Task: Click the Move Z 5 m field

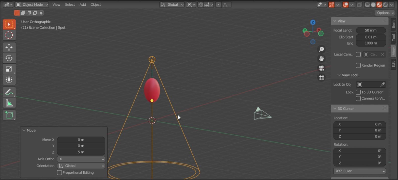Action: click(81, 152)
